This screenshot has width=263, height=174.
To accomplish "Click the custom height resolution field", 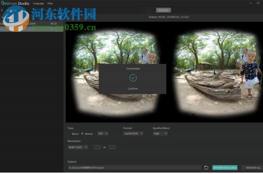I will click(x=112, y=147).
